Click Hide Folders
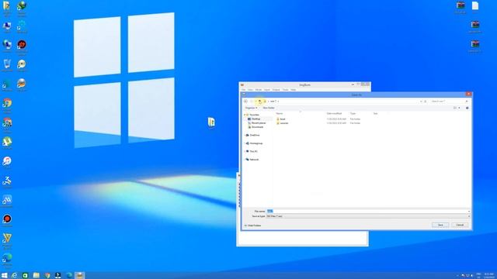Image resolution: width=497 pixels, height=279 pixels. pos(252,226)
